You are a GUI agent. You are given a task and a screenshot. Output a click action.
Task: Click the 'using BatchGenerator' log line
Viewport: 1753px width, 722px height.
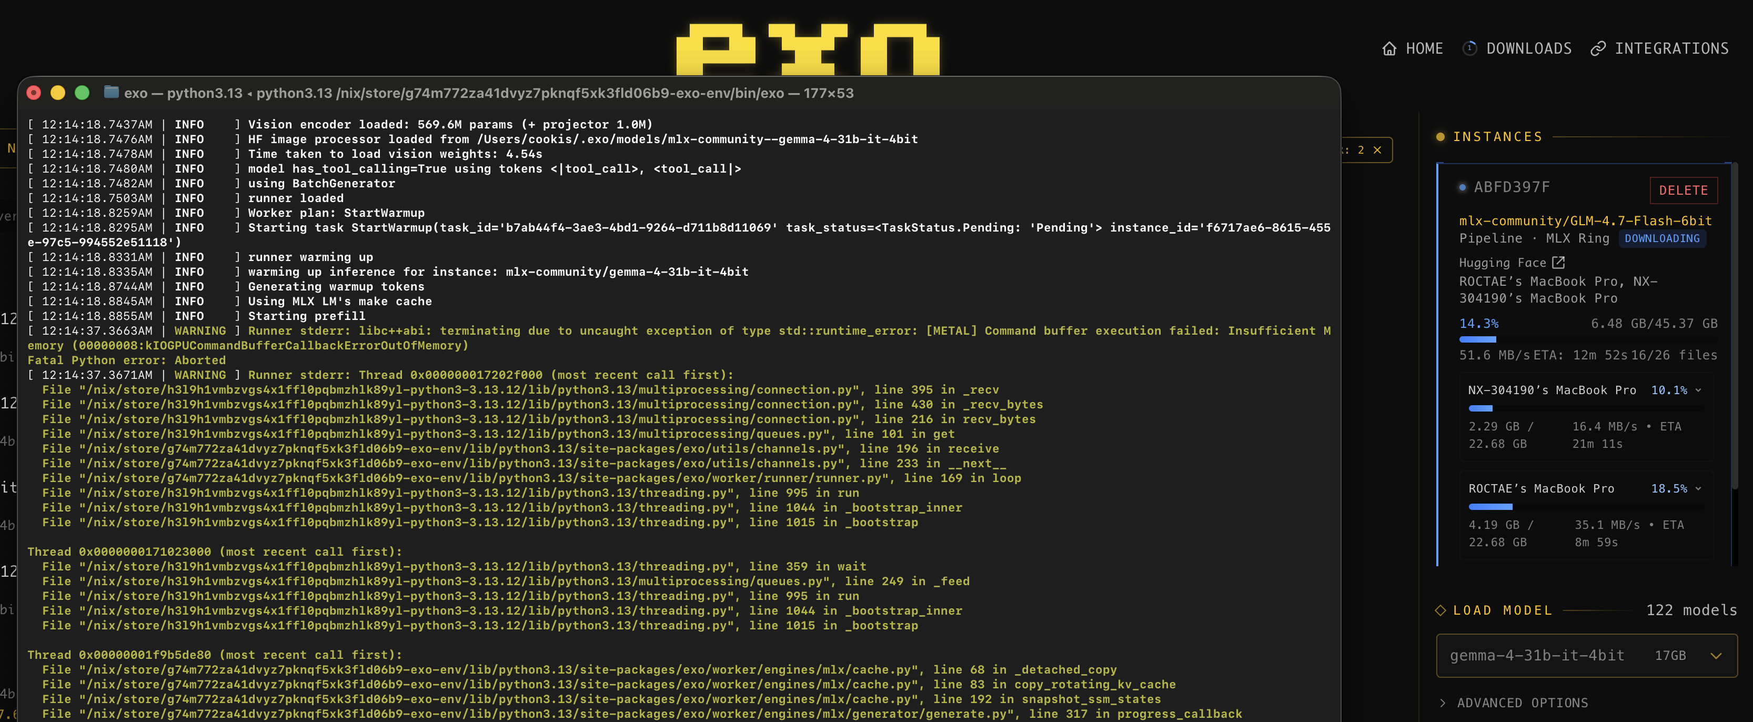coord(321,184)
